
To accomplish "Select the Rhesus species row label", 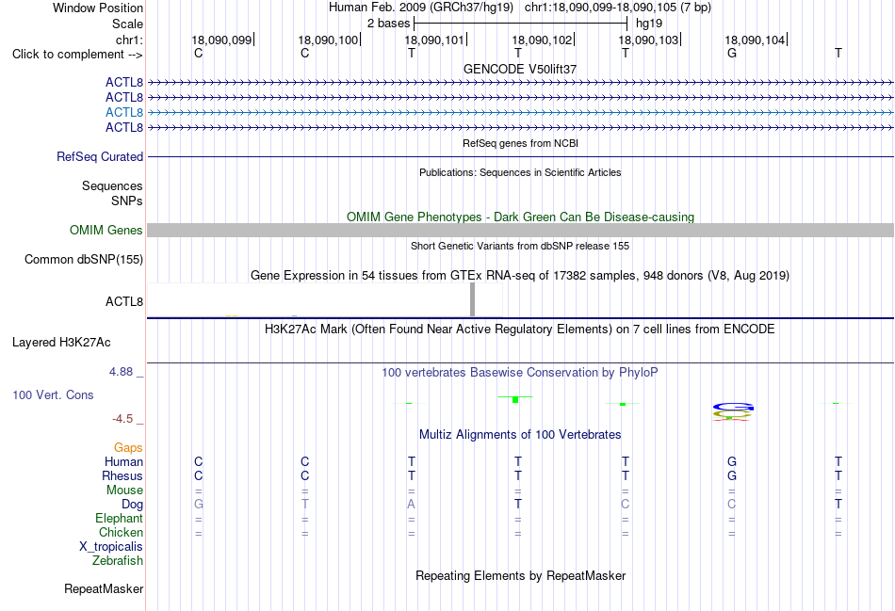I will click(122, 475).
